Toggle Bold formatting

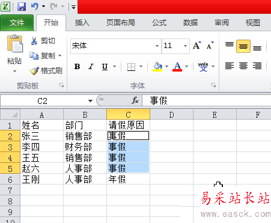[78, 66]
